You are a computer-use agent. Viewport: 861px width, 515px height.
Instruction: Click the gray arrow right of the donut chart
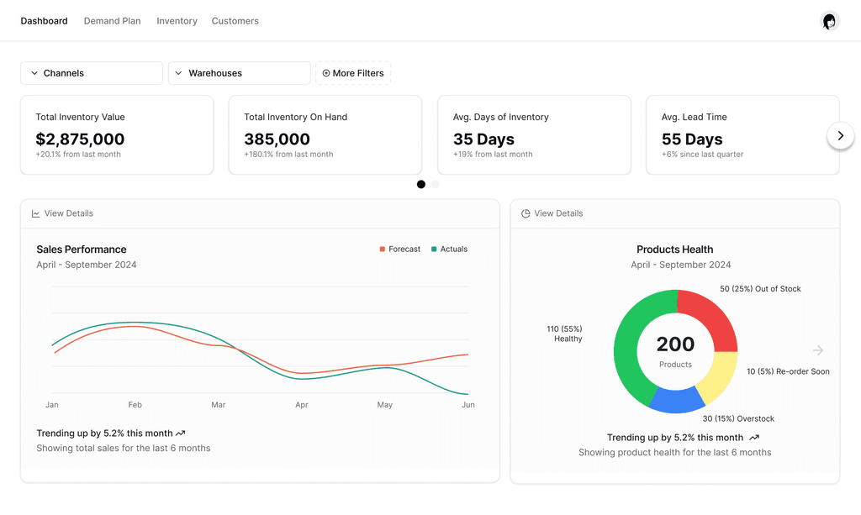[818, 350]
